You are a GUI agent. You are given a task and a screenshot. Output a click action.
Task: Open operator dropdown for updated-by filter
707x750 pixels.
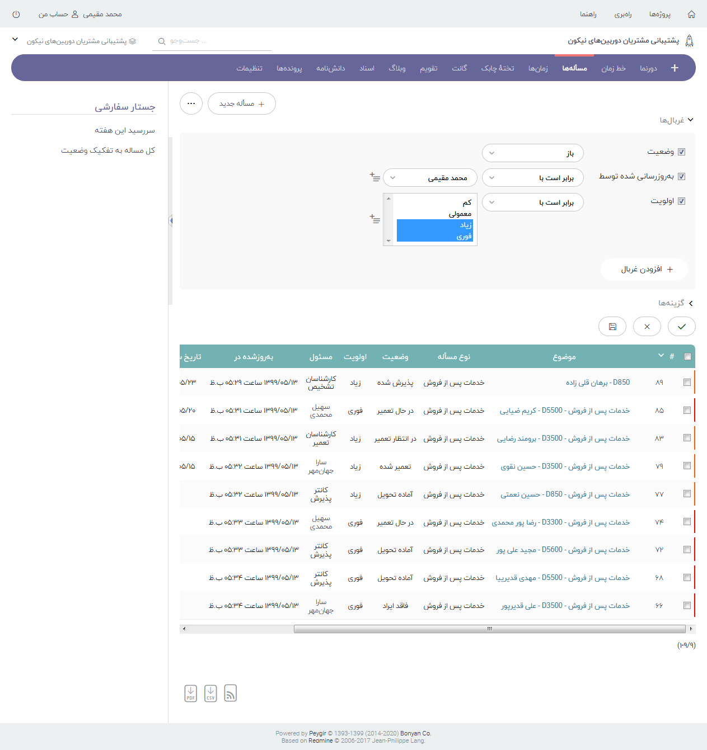532,178
